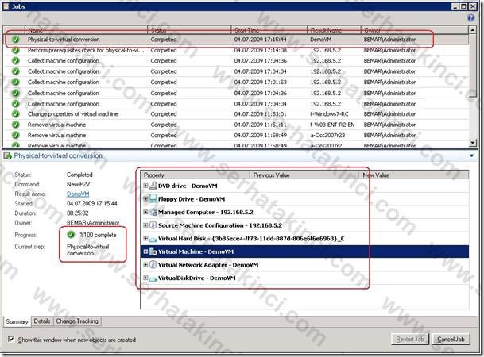This screenshot has height=357, width=484.
Task: Click jobs list scrollbar up arrow
Action: (473, 30)
